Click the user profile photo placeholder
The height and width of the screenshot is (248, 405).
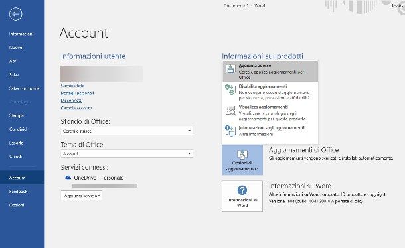[101, 74]
